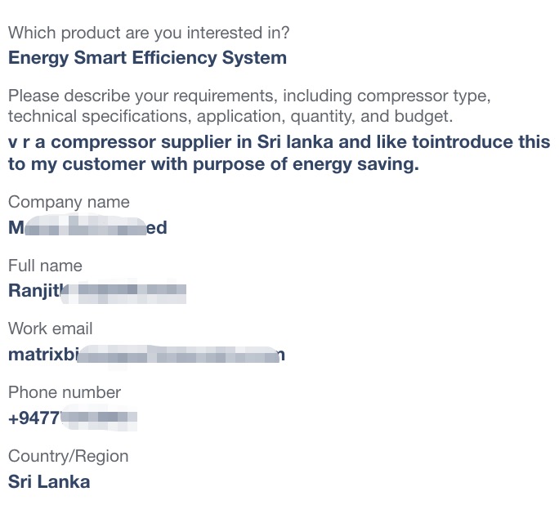Click the requirements description prompt text
The image size is (559, 523).
click(x=249, y=106)
